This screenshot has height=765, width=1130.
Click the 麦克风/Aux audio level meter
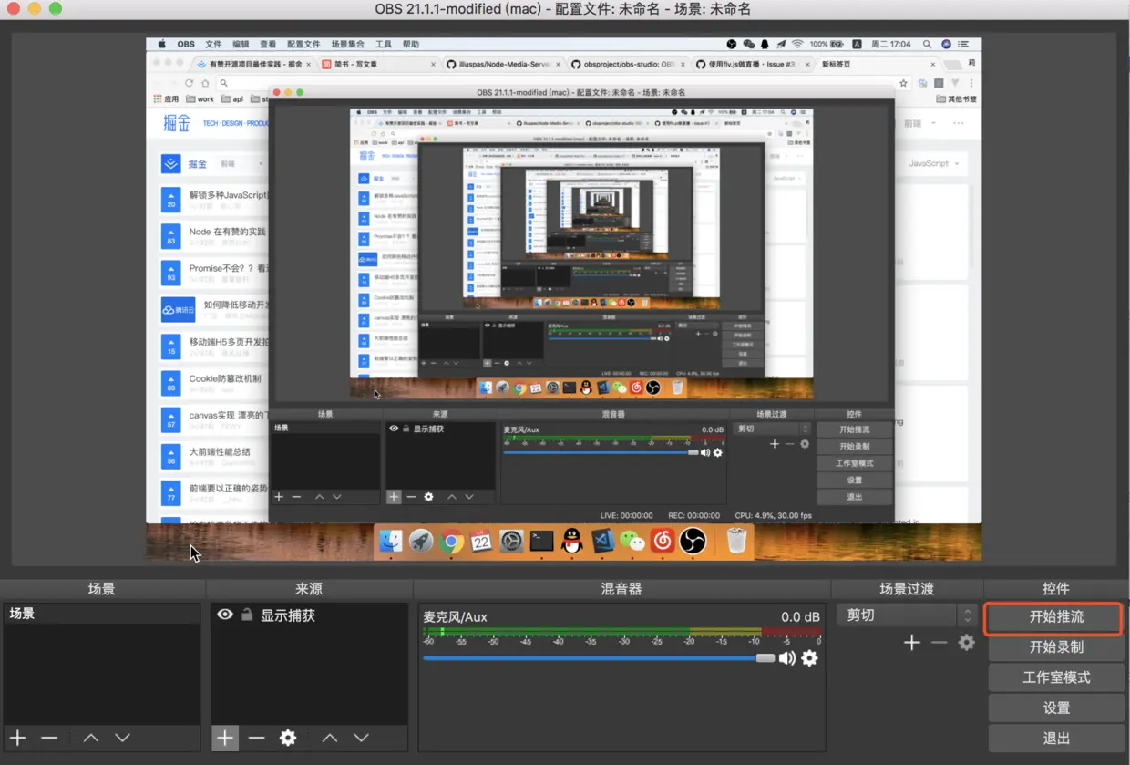622,631
